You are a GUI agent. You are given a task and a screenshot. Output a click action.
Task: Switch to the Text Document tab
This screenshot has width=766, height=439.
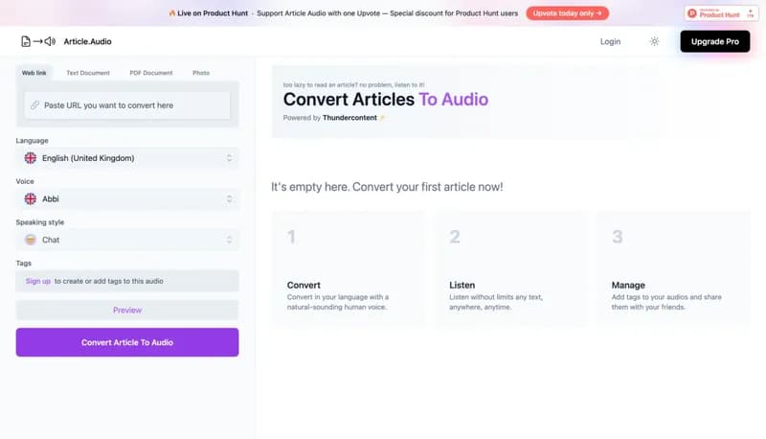coord(88,73)
